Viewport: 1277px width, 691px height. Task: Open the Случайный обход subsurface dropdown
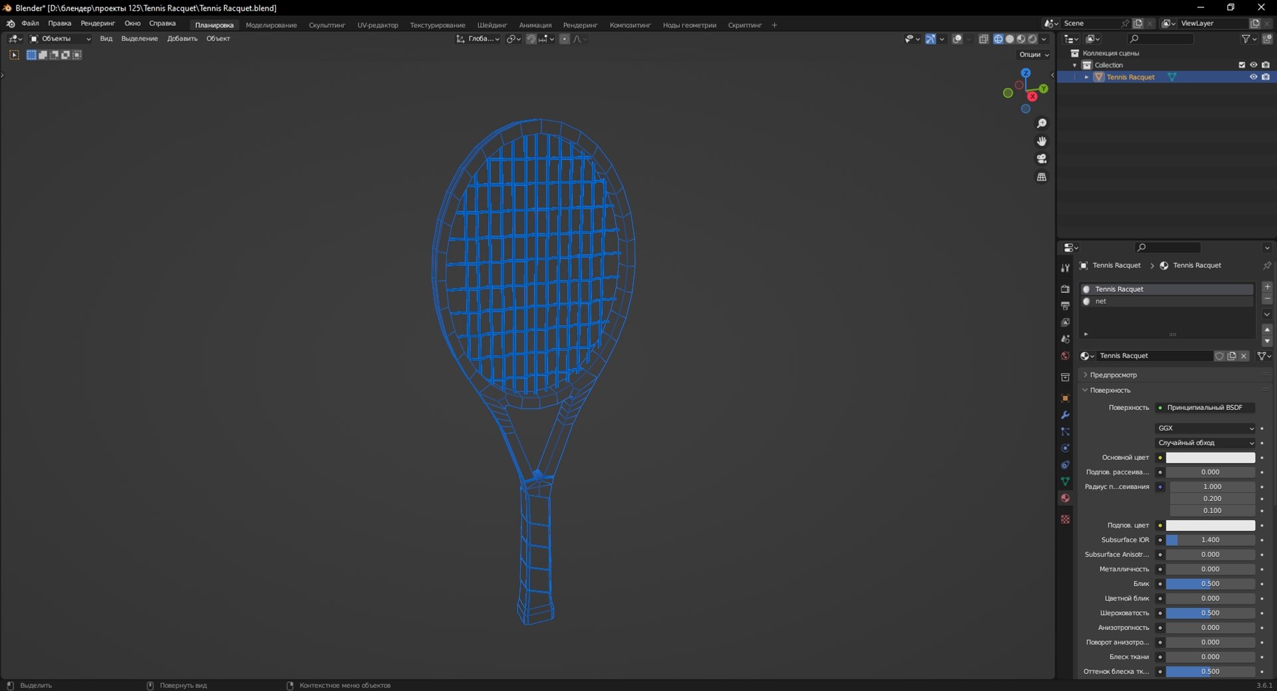pos(1206,443)
